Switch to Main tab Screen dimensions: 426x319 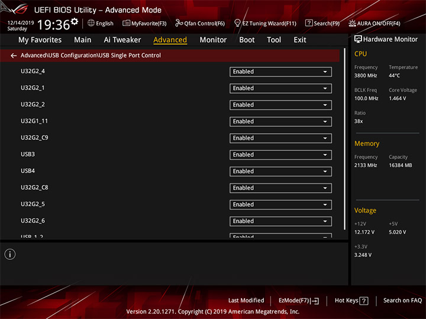pos(83,40)
